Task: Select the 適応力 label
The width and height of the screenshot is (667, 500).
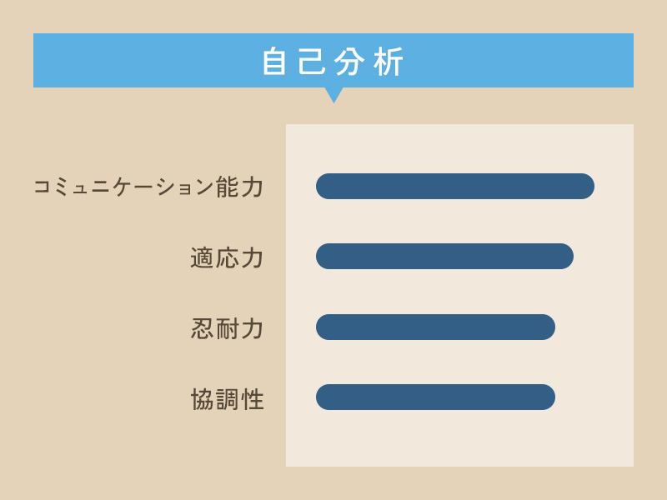Action: pyautogui.click(x=227, y=257)
